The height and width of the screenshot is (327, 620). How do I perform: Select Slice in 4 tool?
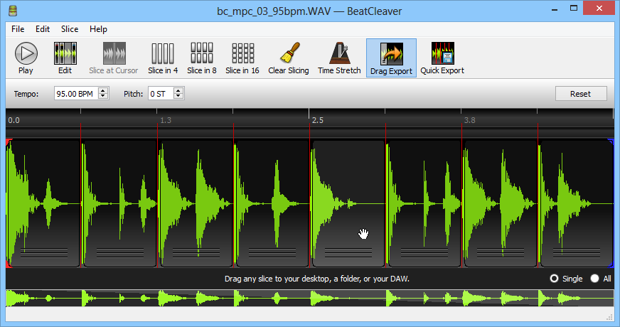coord(163,58)
